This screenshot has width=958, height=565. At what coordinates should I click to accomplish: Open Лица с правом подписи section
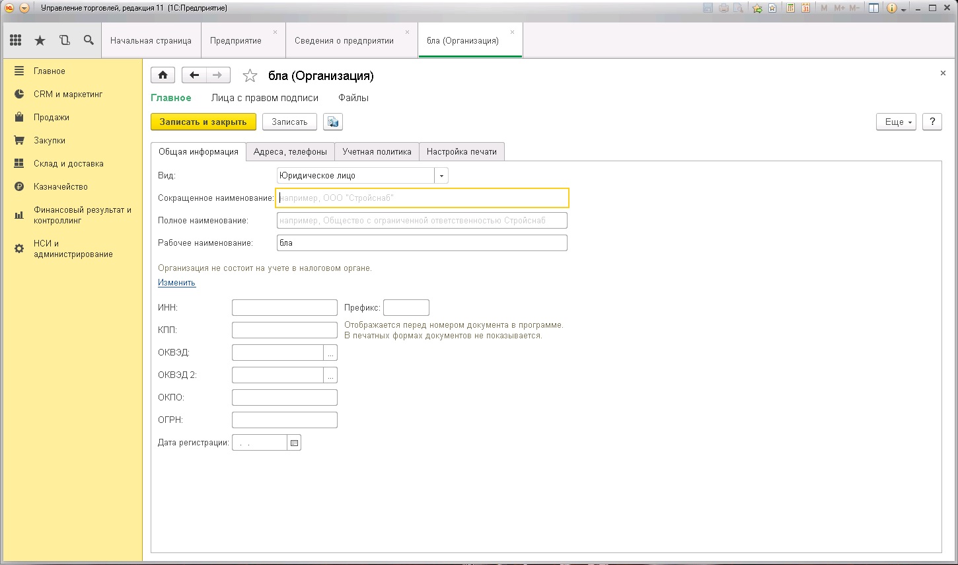pyautogui.click(x=265, y=98)
